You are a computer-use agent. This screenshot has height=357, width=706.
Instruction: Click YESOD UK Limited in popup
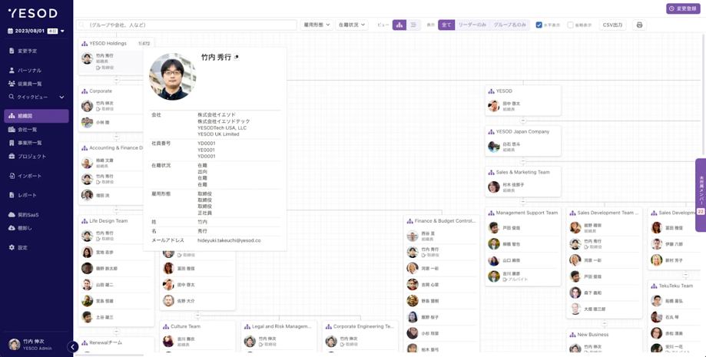pos(218,134)
